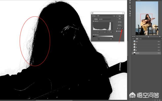Click the zoom-in mountain icon in Navigator

coord(160,36)
